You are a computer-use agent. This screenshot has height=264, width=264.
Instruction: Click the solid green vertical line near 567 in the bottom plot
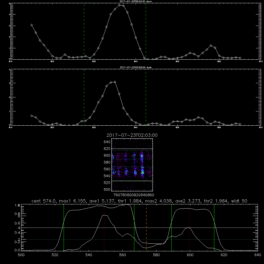click(134, 227)
